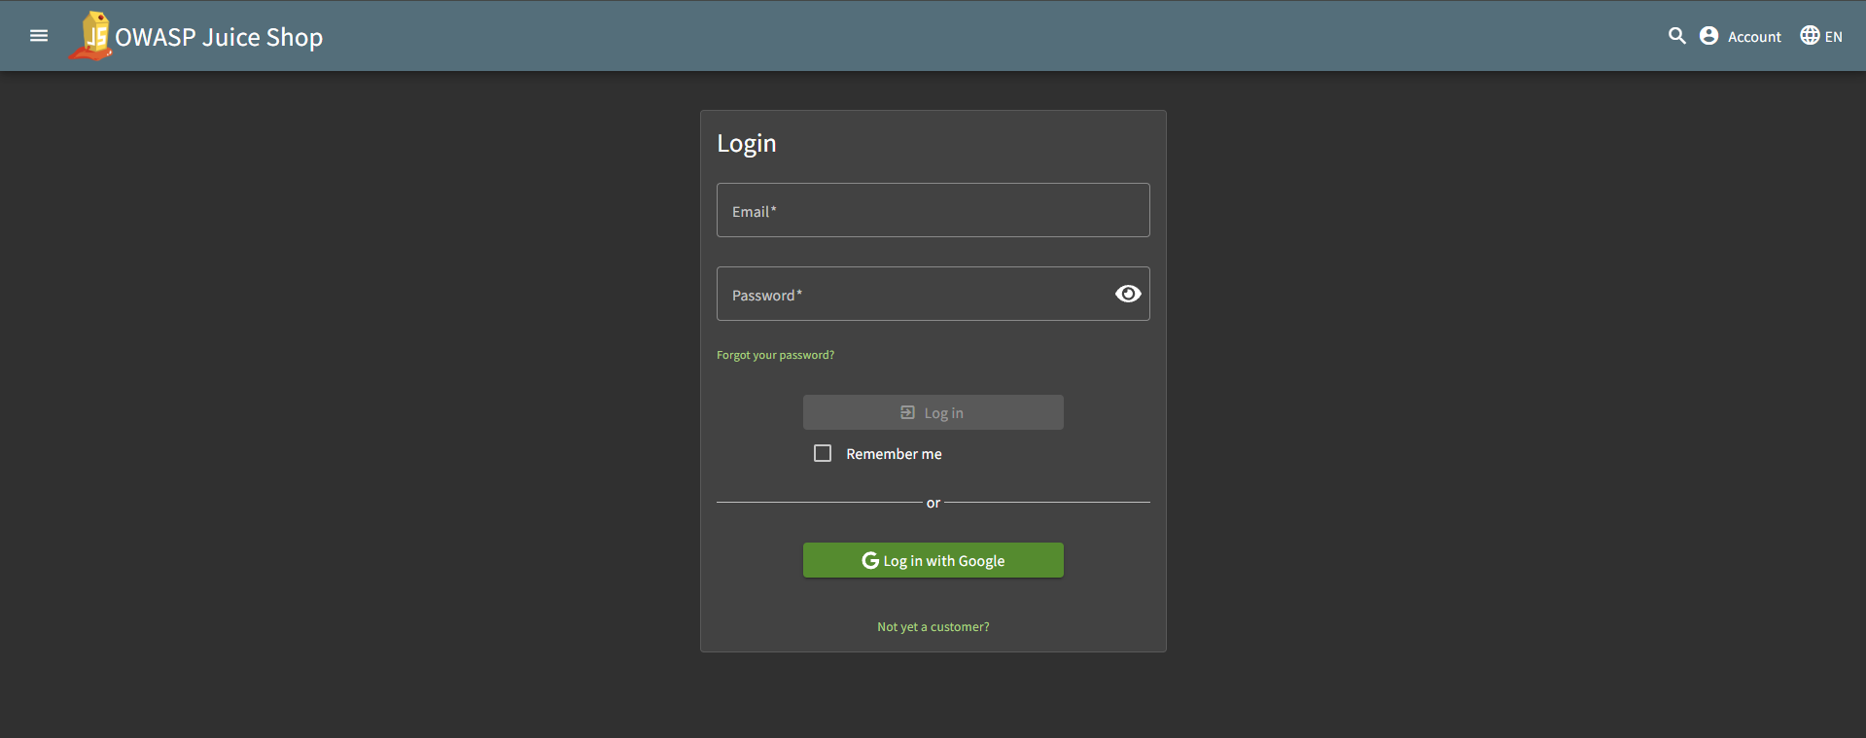
Task: Click the Log in button
Action: click(x=933, y=412)
